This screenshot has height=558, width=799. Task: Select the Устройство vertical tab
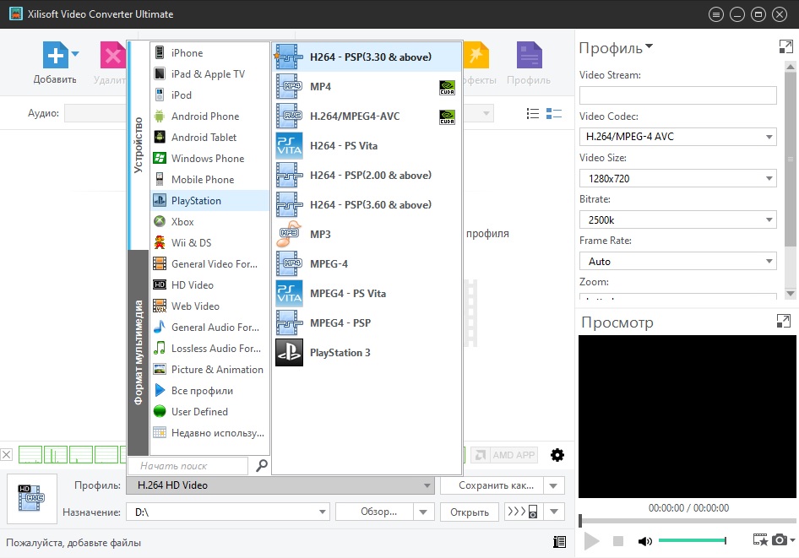[x=139, y=145]
